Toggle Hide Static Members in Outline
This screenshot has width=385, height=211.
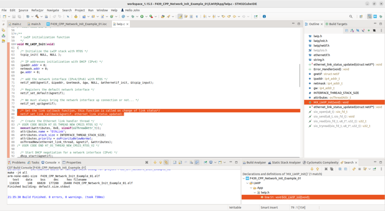click(363, 31)
